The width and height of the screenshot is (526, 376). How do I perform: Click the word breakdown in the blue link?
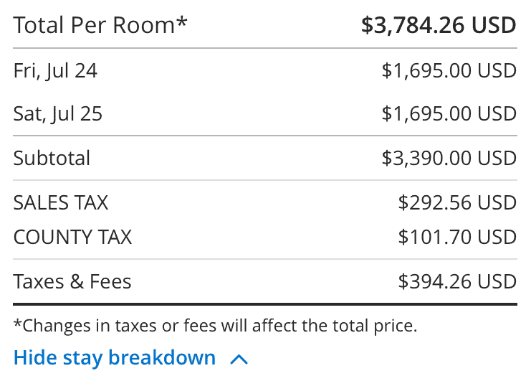tap(162, 357)
